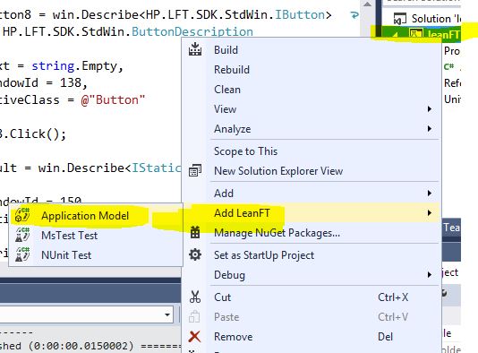
Task: Click the Build icon in context menu
Action: pyautogui.click(x=195, y=49)
